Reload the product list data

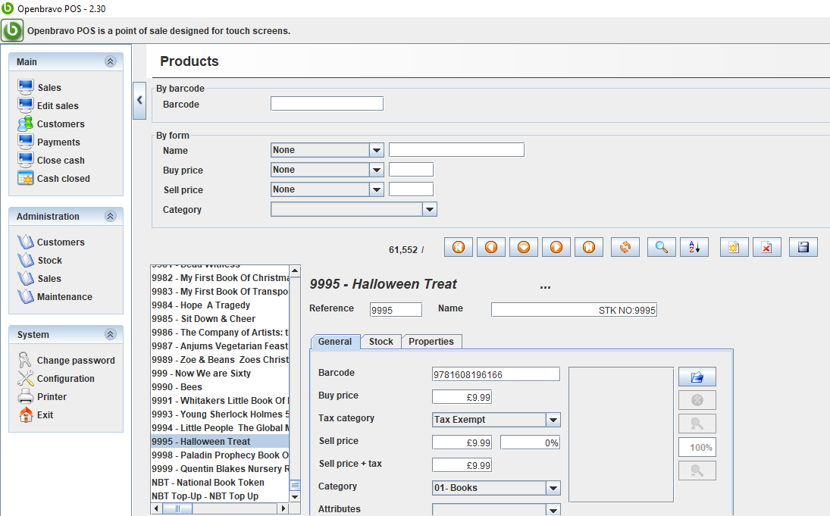pos(625,247)
